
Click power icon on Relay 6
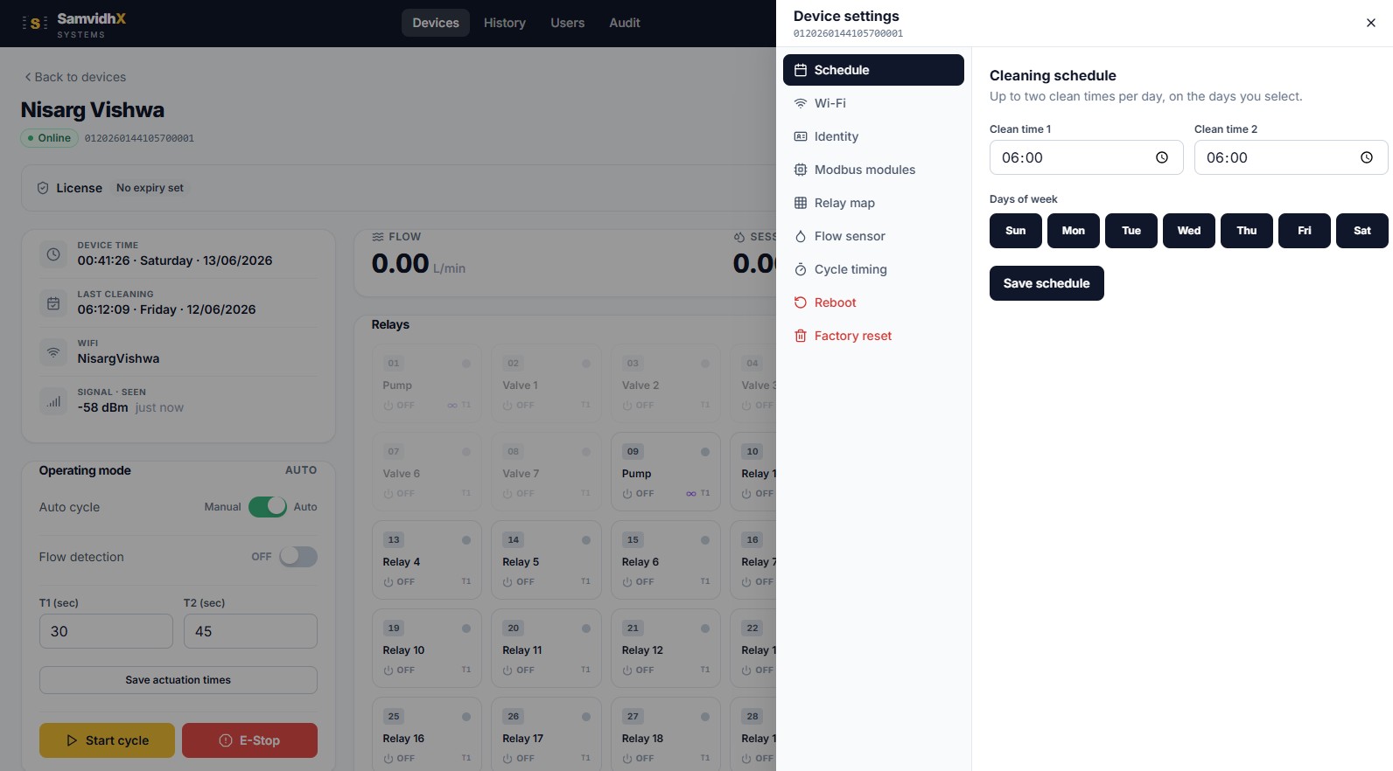[x=627, y=582]
